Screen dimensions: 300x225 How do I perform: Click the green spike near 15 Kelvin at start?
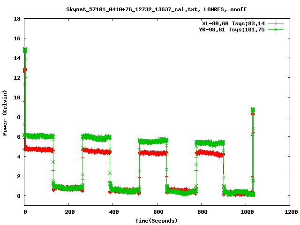click(25, 50)
